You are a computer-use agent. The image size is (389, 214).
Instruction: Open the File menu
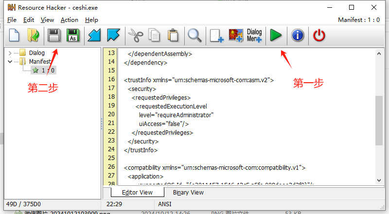click(12, 20)
